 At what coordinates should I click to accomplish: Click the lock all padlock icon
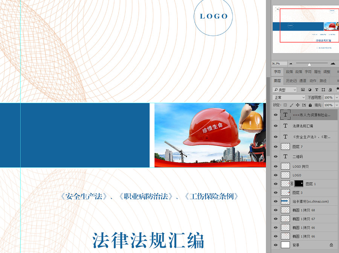click(x=310, y=105)
